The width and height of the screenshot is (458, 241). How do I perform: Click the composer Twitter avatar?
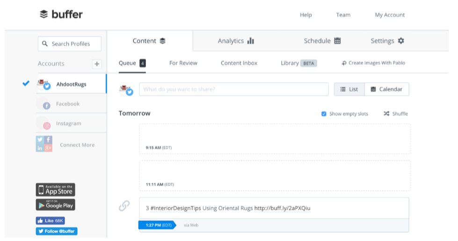coord(126,90)
